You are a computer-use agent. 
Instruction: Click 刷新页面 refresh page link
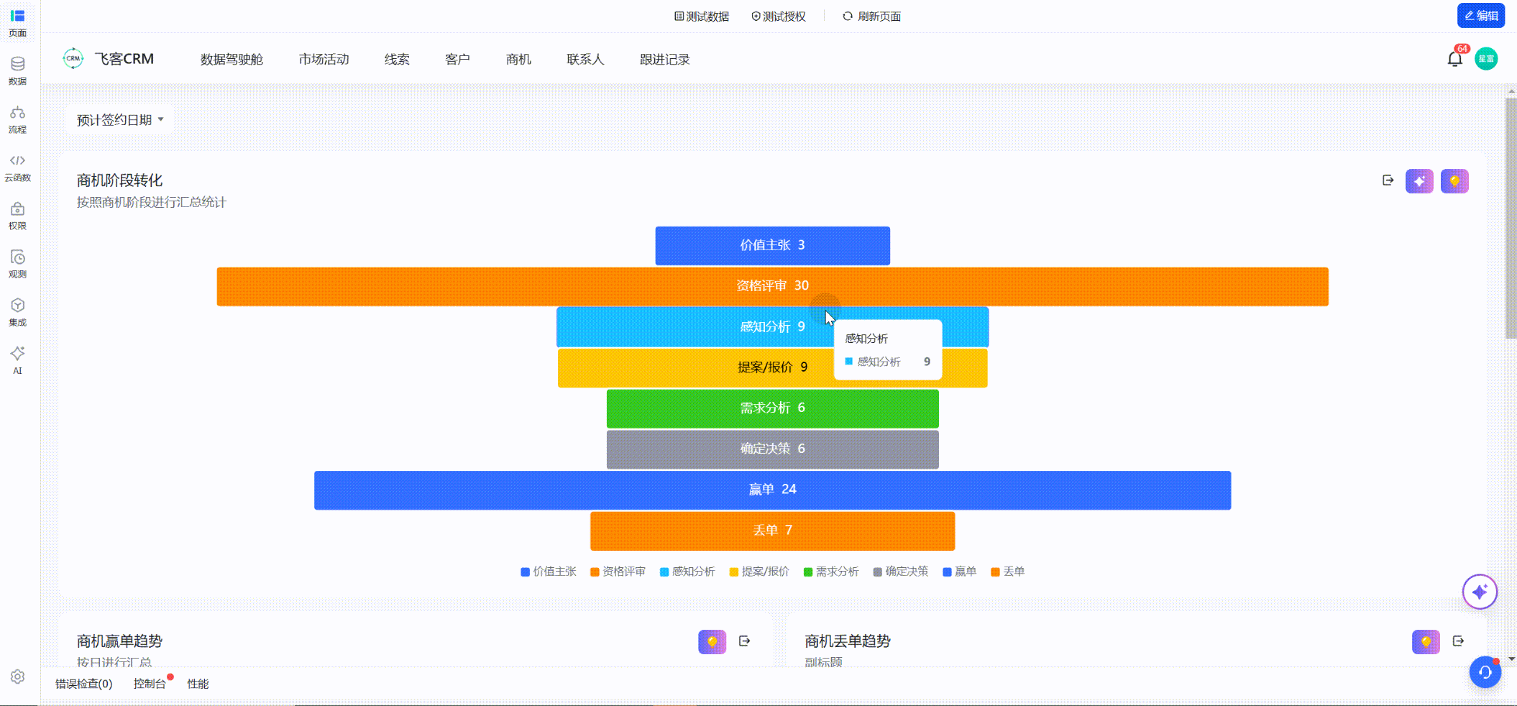coord(871,17)
